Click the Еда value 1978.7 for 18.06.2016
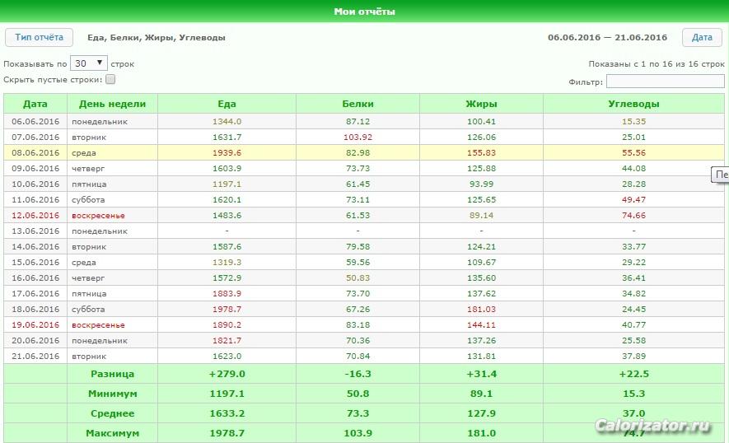 227,309
